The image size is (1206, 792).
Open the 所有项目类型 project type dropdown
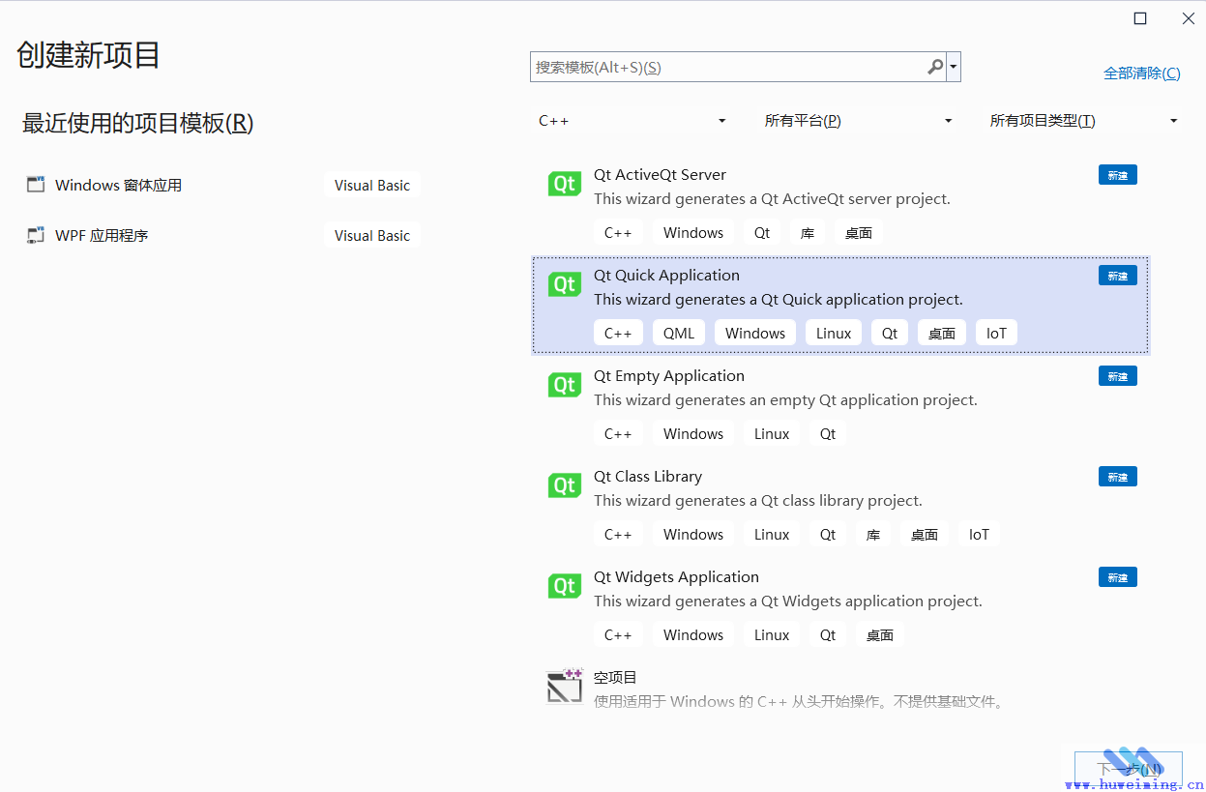tap(1083, 121)
